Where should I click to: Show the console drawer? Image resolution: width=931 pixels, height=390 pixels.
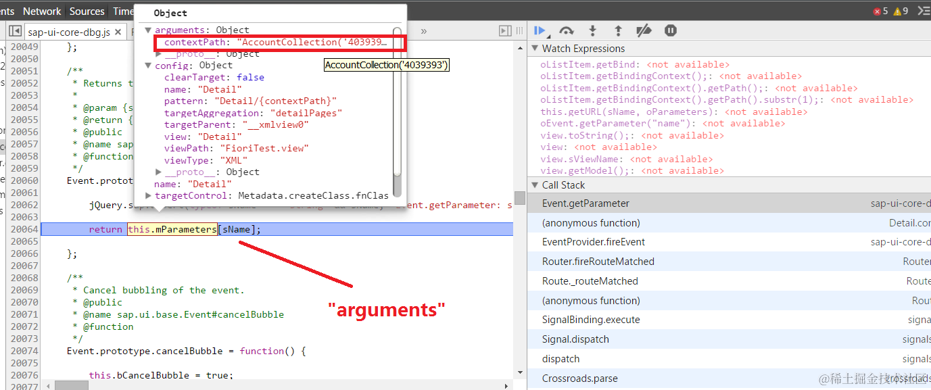point(923,11)
